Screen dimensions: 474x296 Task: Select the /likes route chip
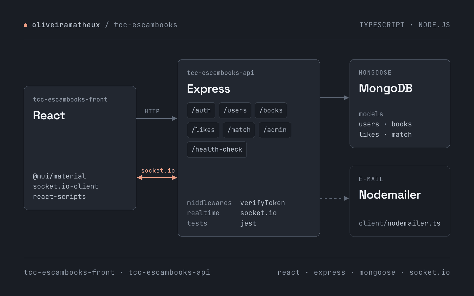point(203,130)
